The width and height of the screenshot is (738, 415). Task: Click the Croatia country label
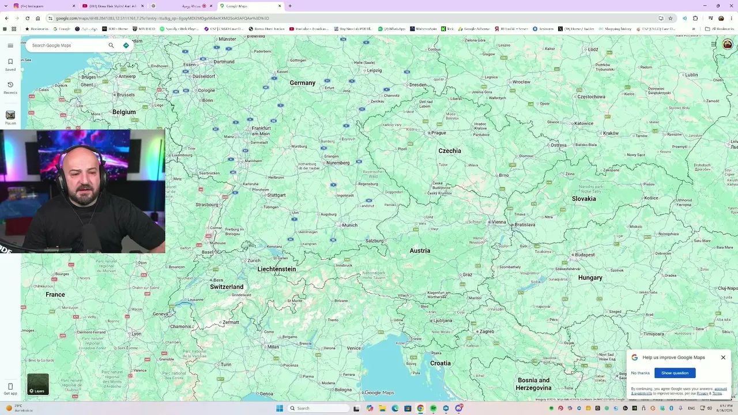[x=440, y=364]
